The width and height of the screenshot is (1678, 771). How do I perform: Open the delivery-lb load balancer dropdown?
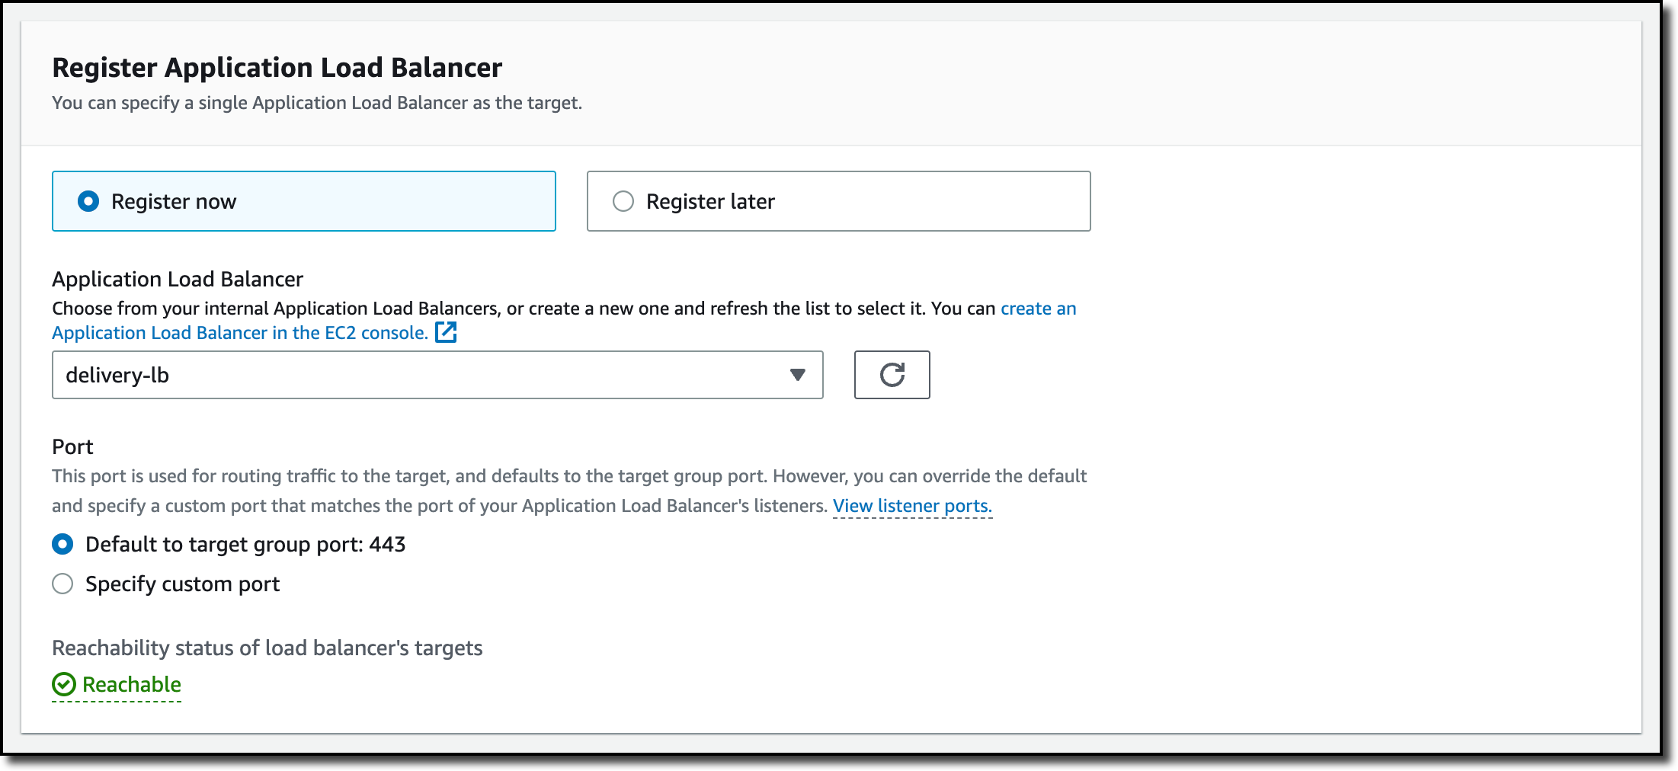pos(437,375)
